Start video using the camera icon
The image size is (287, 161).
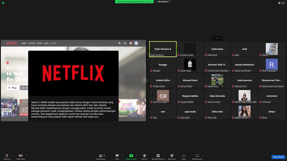21,156
